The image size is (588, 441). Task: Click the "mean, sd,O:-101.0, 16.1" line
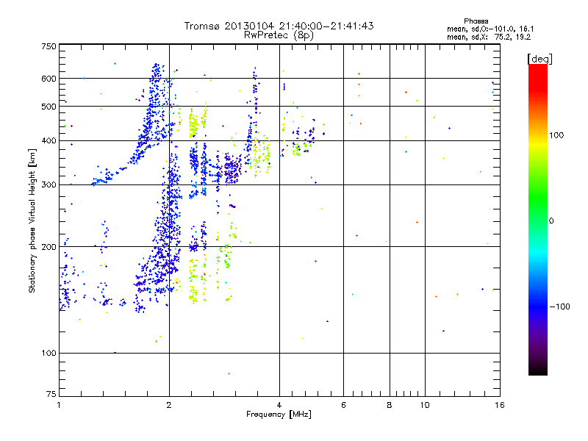(490, 29)
